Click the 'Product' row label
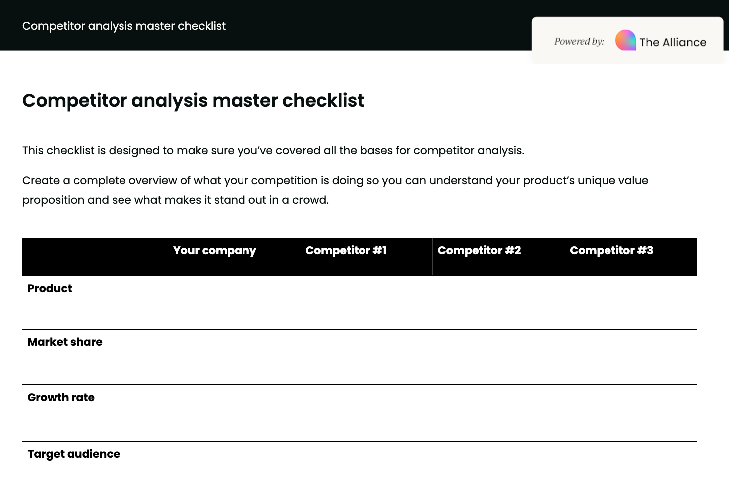The width and height of the screenshot is (729, 477). (x=50, y=288)
